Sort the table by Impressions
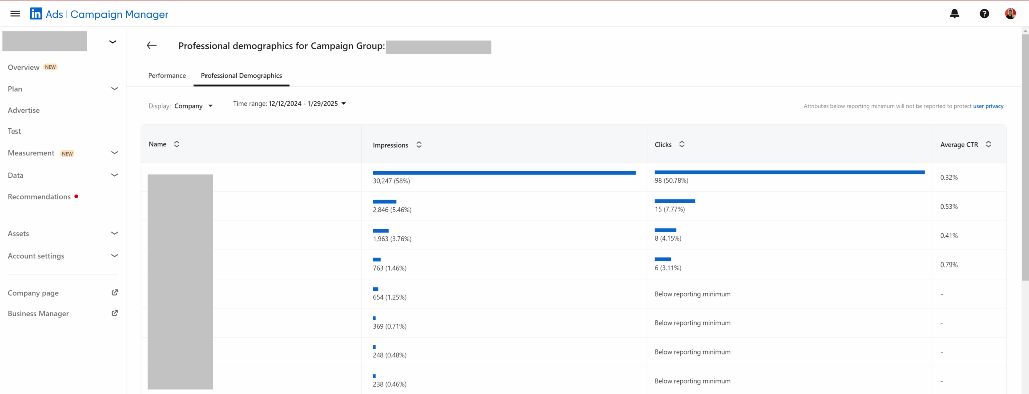The height and width of the screenshot is (394, 1029). pyautogui.click(x=419, y=145)
